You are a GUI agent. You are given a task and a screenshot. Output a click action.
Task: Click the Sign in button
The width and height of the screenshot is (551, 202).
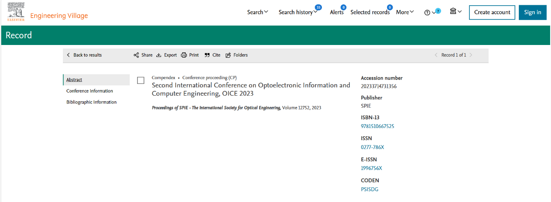[x=532, y=12]
